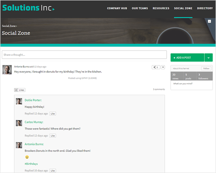216x173 pixels.
Task: Click Antonia Burns' avatar beside her reply
Action: click(19, 145)
